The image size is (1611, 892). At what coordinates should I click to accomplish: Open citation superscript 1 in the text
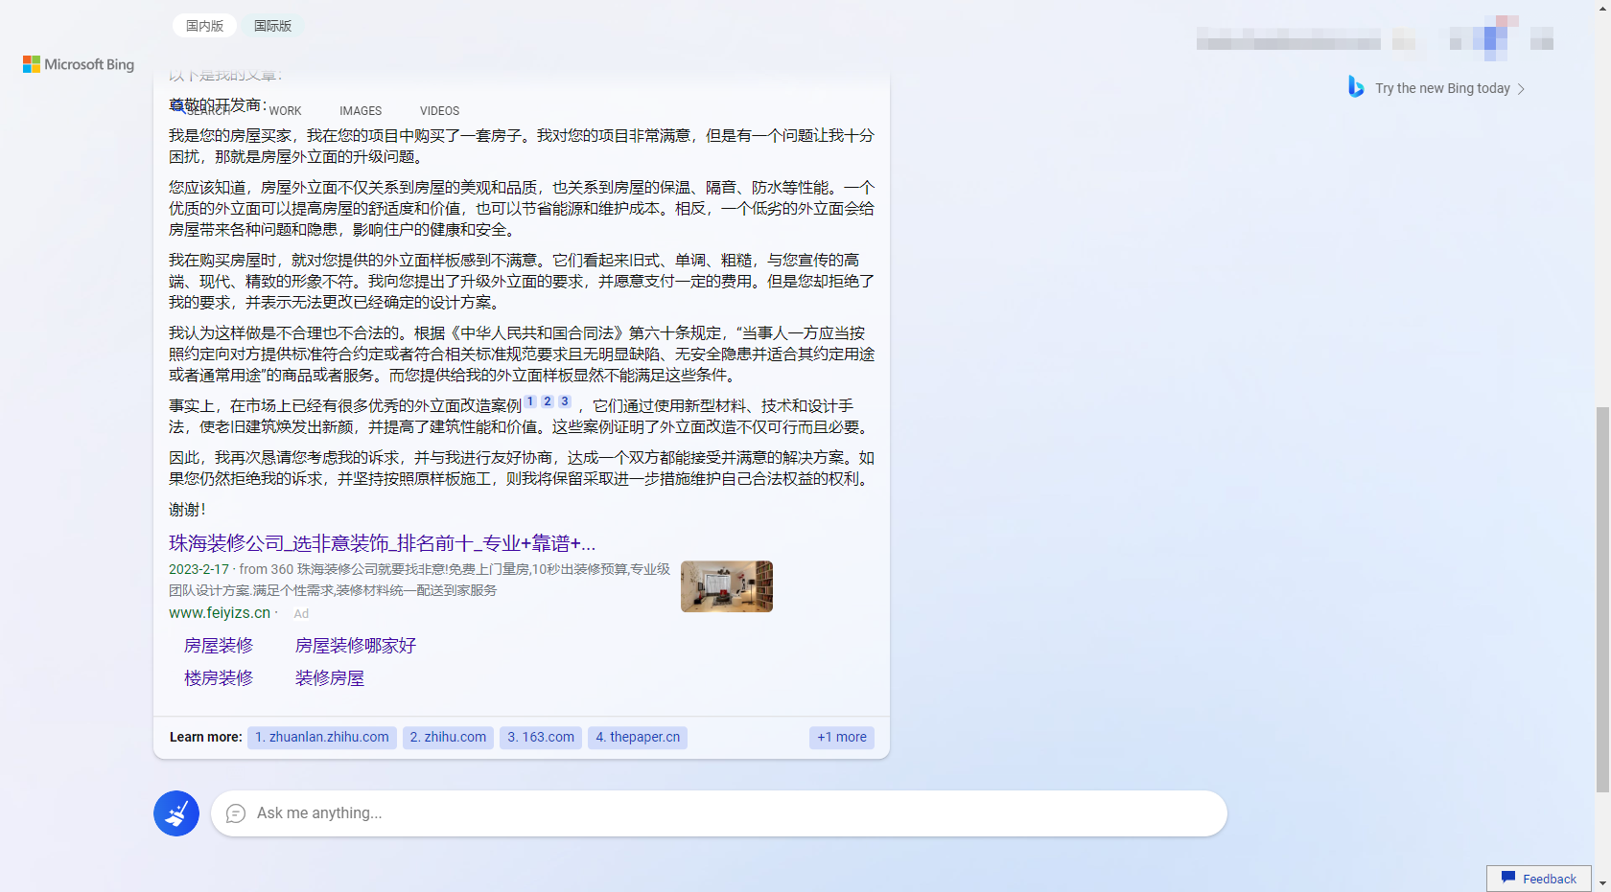pos(529,401)
